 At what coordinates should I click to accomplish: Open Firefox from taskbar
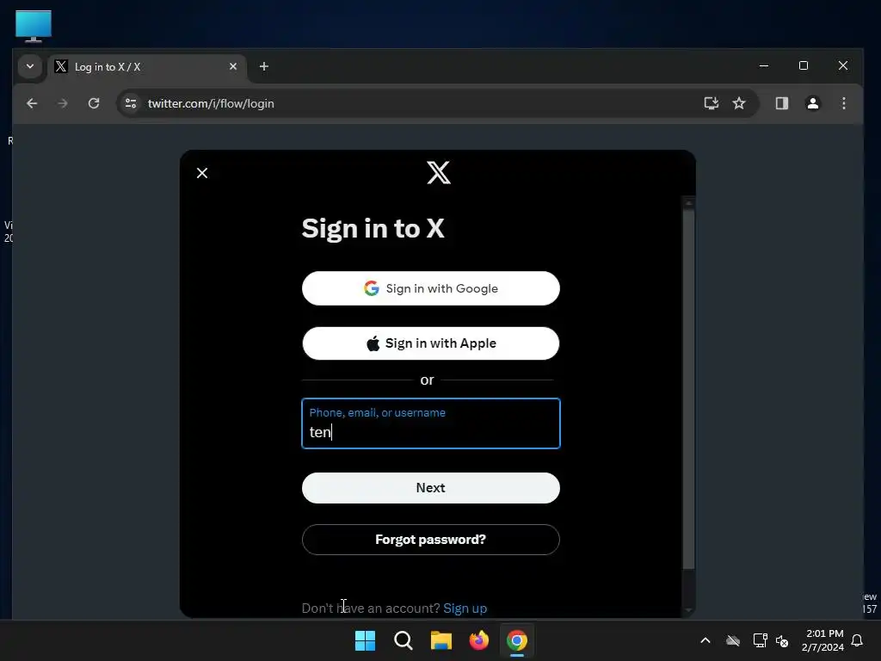(x=478, y=640)
